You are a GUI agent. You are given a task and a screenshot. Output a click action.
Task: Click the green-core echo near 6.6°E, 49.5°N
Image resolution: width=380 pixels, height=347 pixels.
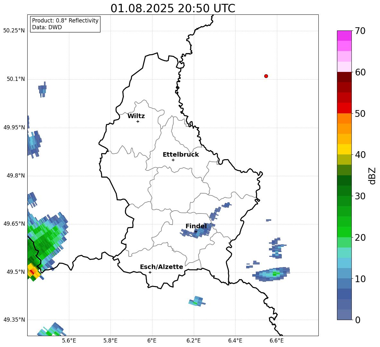272,274
